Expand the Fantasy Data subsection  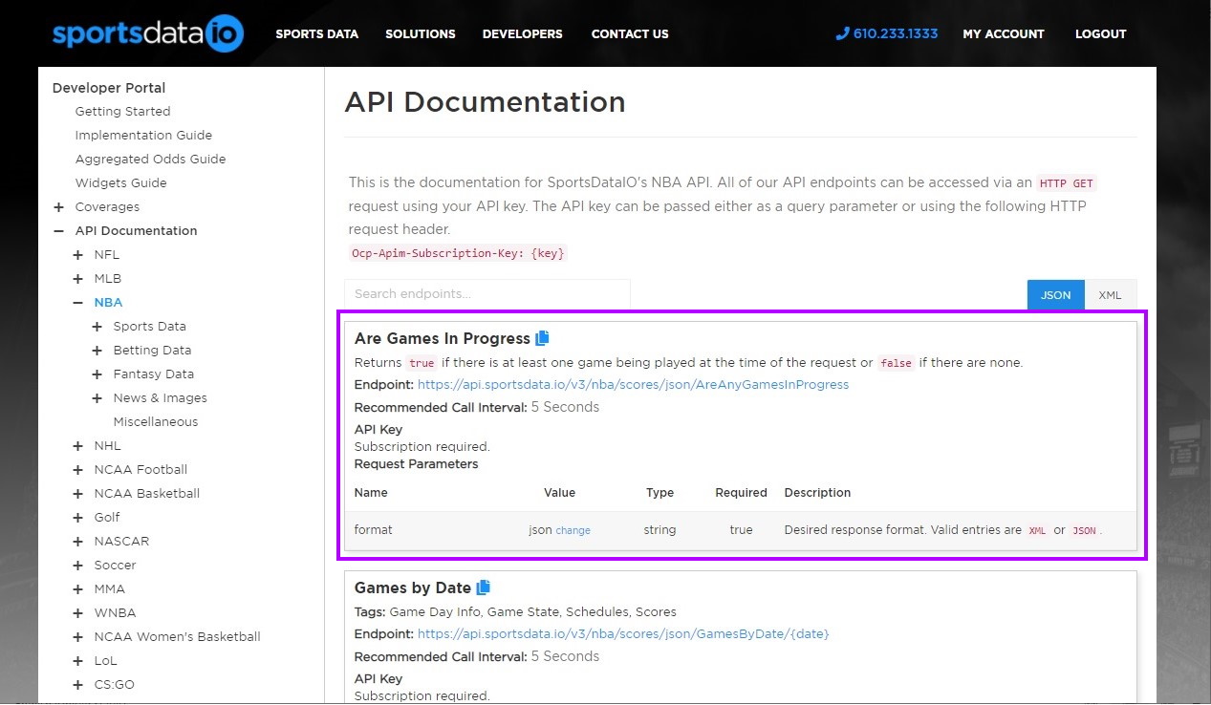(97, 374)
